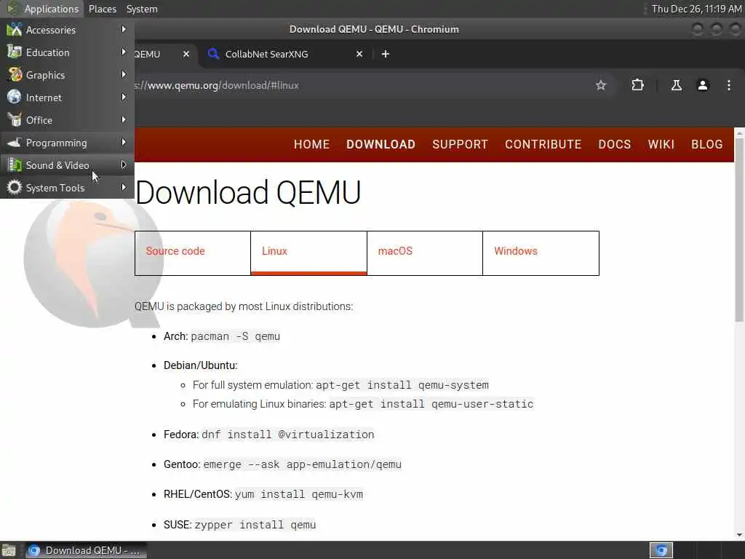Close the CollabNet SearXNG tab
Image resolution: width=745 pixels, height=559 pixels.
359,54
